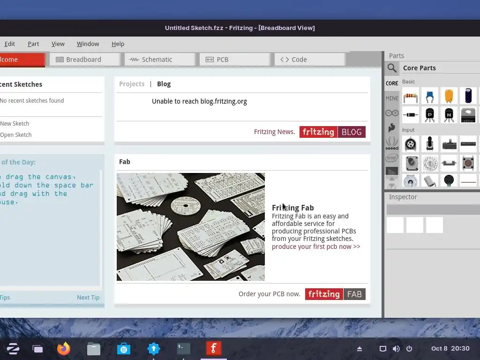This screenshot has height=360, width=480.
Task: Select the long black strip part in Input
Action: (468, 144)
